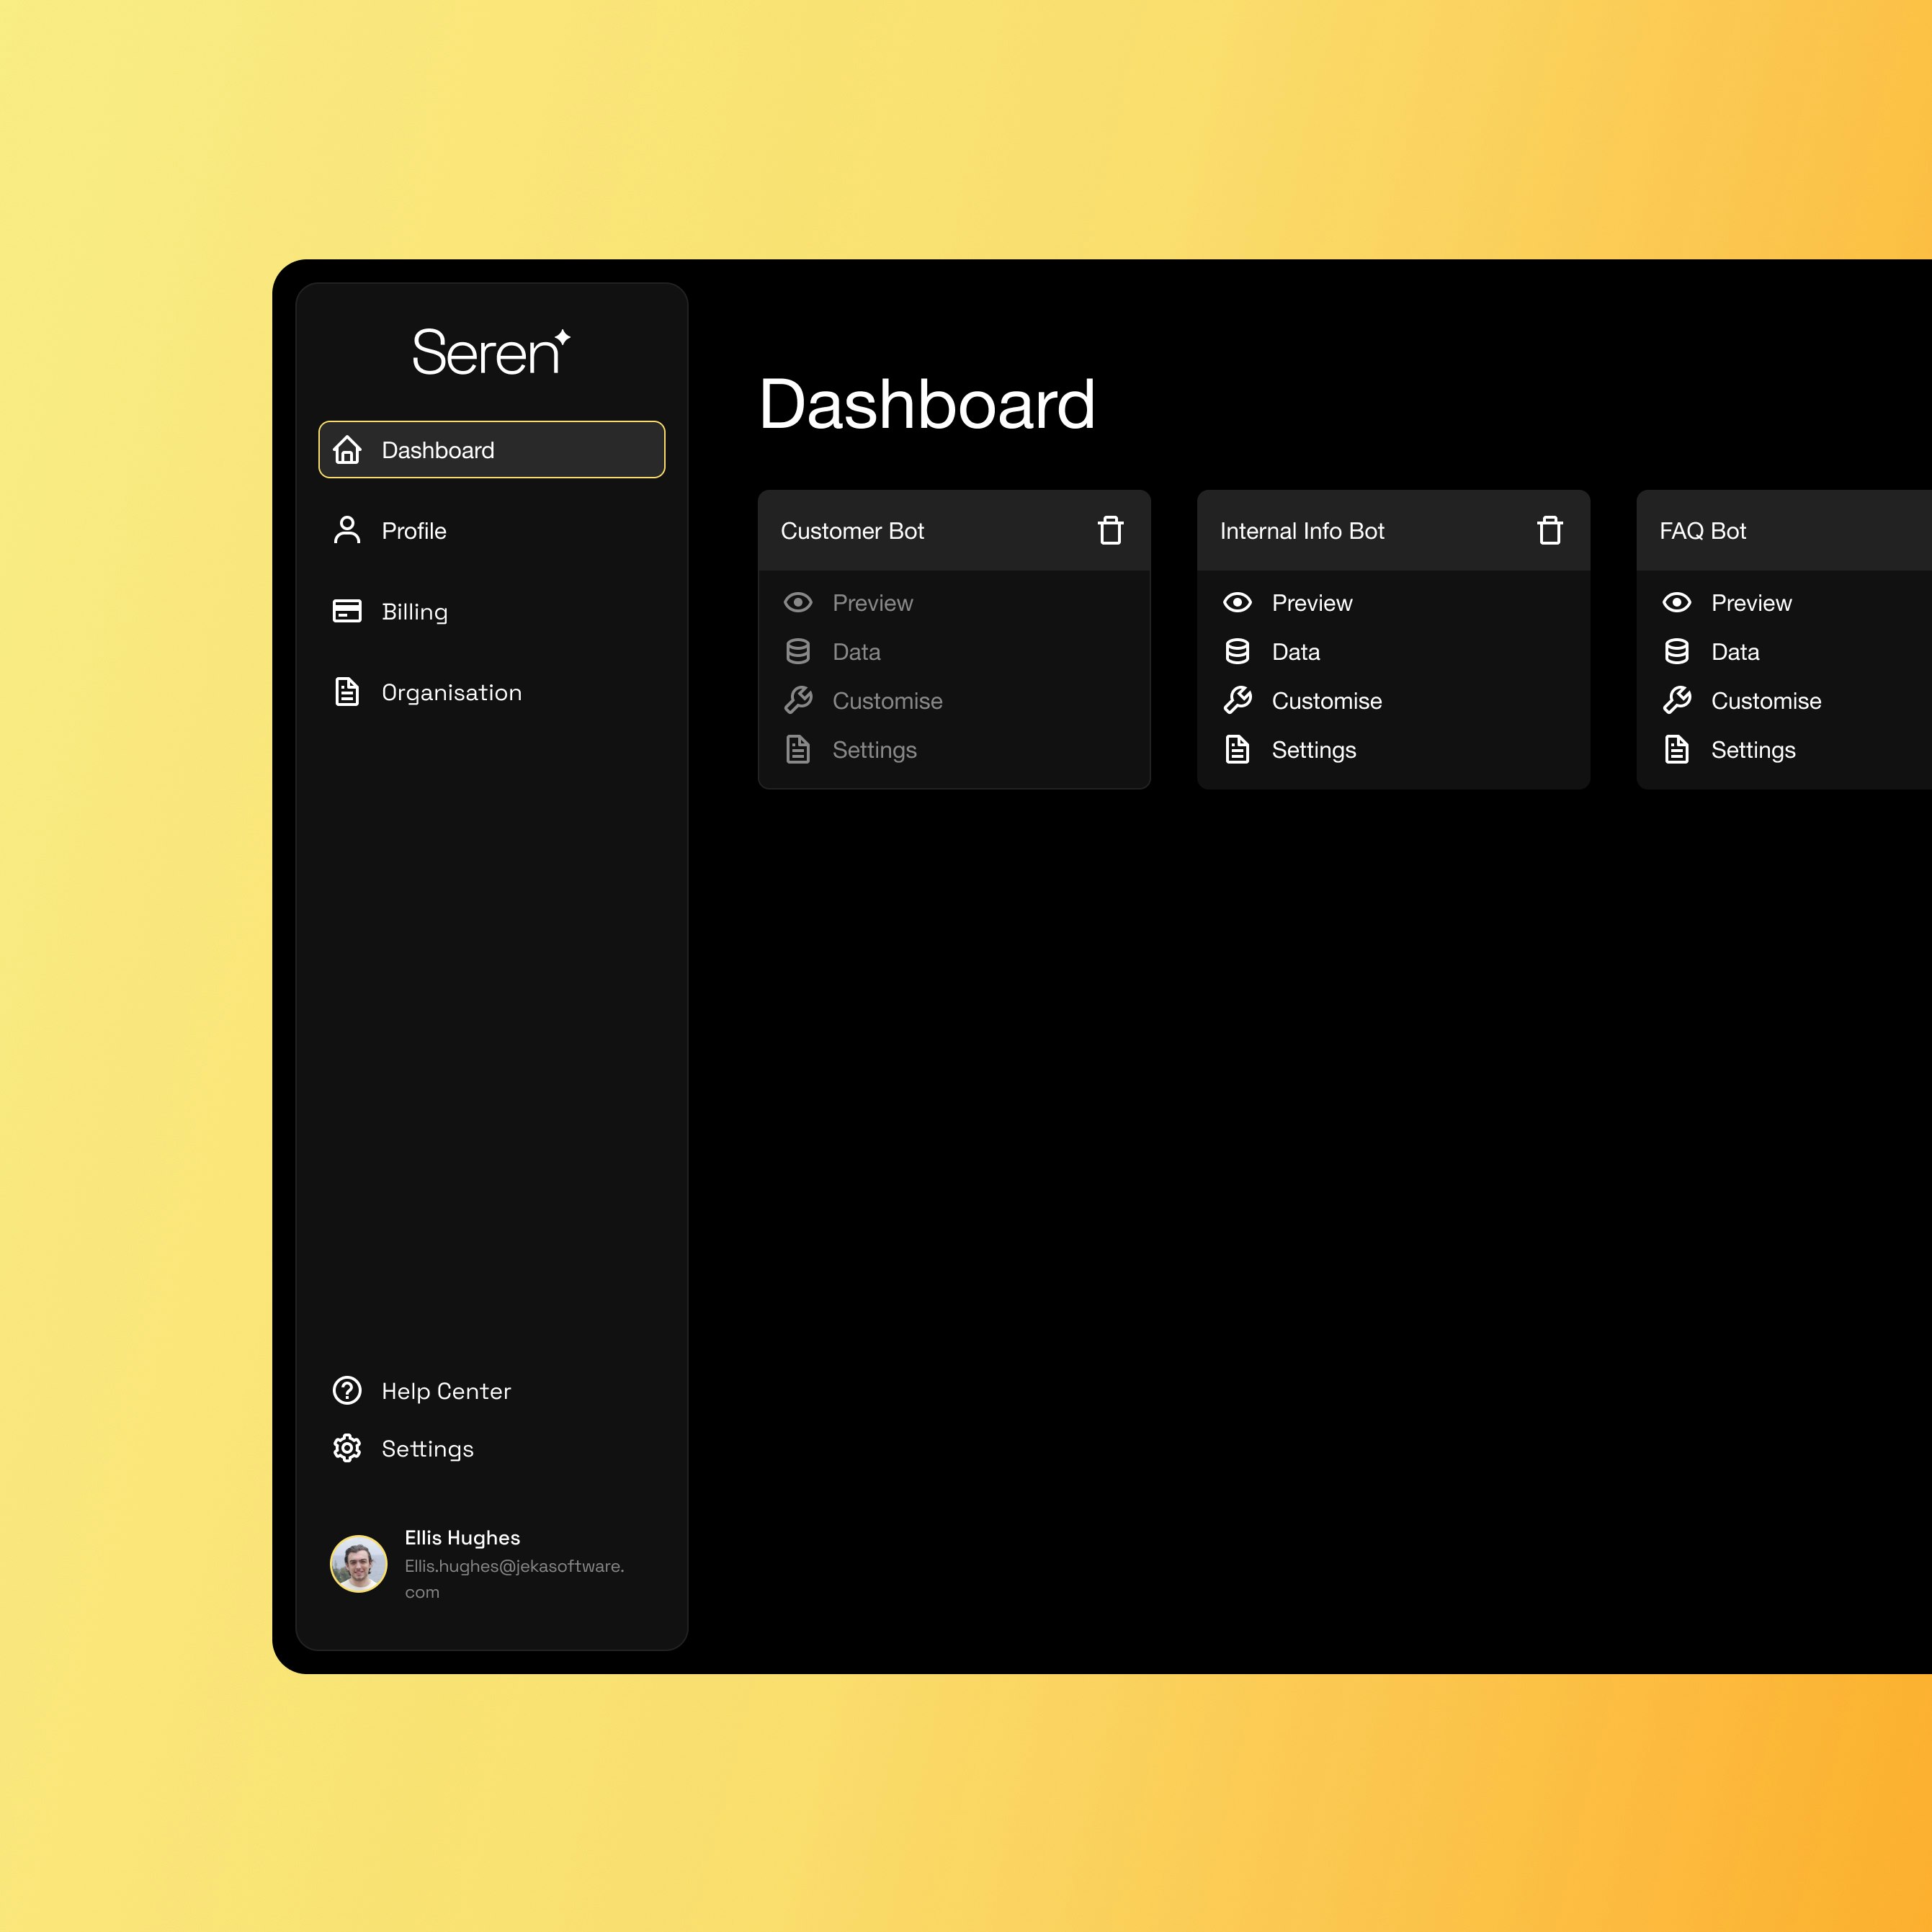Select the Dashboard menu item

[x=438, y=450]
